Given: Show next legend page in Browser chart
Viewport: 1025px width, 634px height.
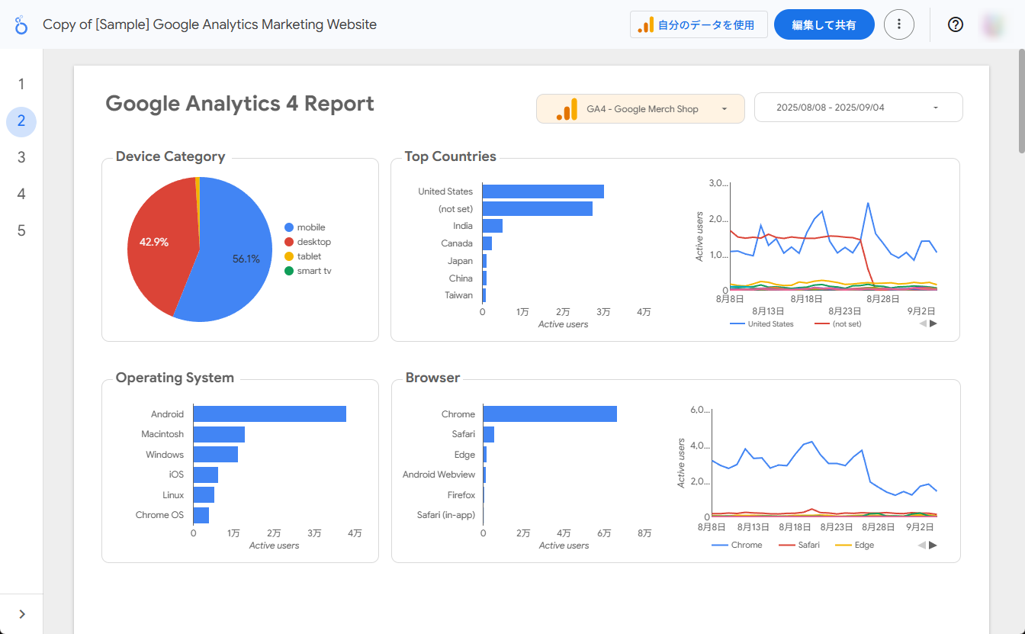Looking at the screenshot, I should coord(933,545).
